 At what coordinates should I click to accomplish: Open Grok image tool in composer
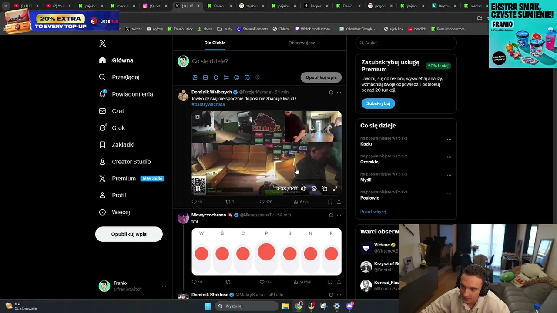pyautogui.click(x=216, y=77)
